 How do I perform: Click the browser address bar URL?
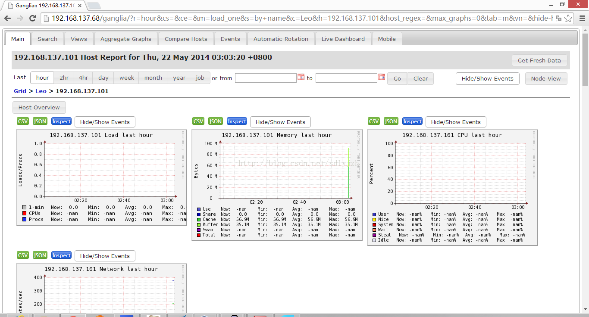tap(302, 18)
